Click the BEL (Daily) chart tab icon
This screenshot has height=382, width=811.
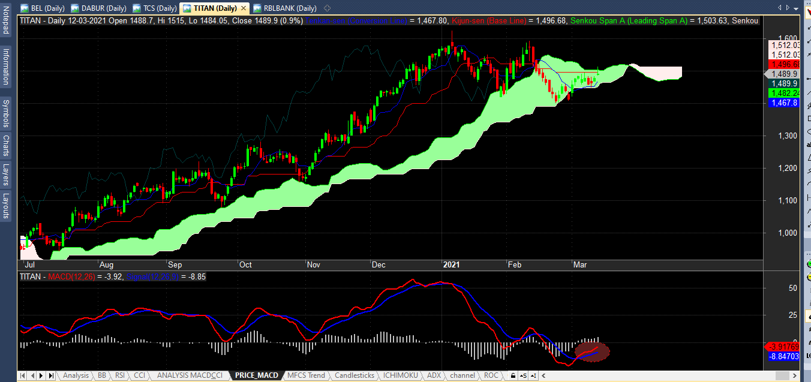(25, 8)
